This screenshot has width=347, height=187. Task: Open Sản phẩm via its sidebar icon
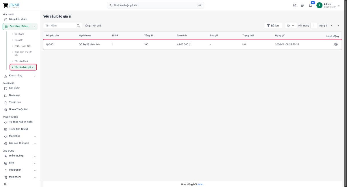5,88
